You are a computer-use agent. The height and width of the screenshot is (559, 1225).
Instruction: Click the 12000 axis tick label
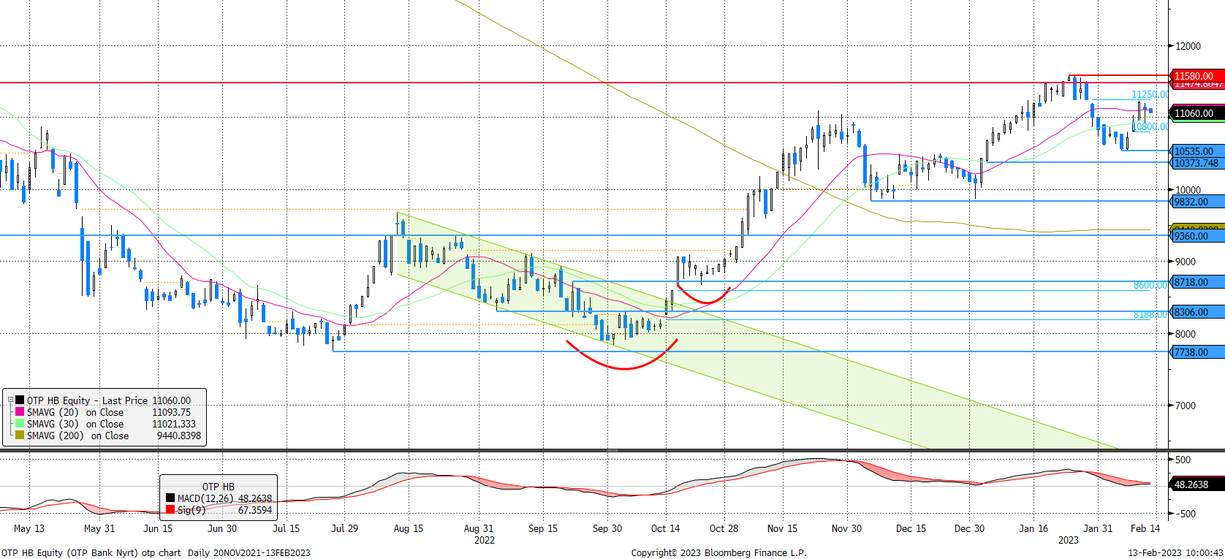pos(1188,46)
